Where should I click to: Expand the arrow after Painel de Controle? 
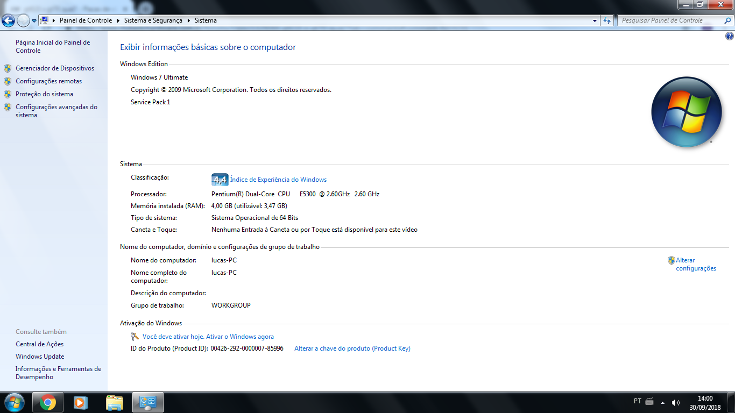point(118,20)
